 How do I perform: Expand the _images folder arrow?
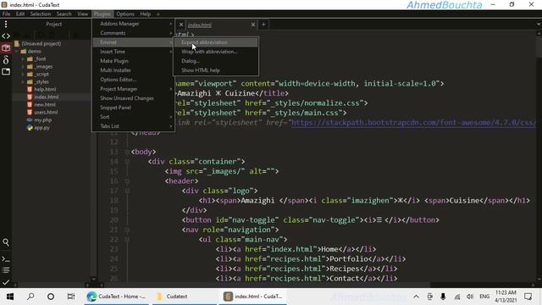click(x=23, y=67)
